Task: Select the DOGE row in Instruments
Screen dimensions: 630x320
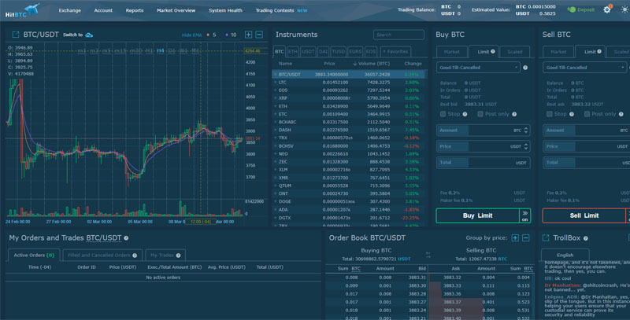Action: 350,202
